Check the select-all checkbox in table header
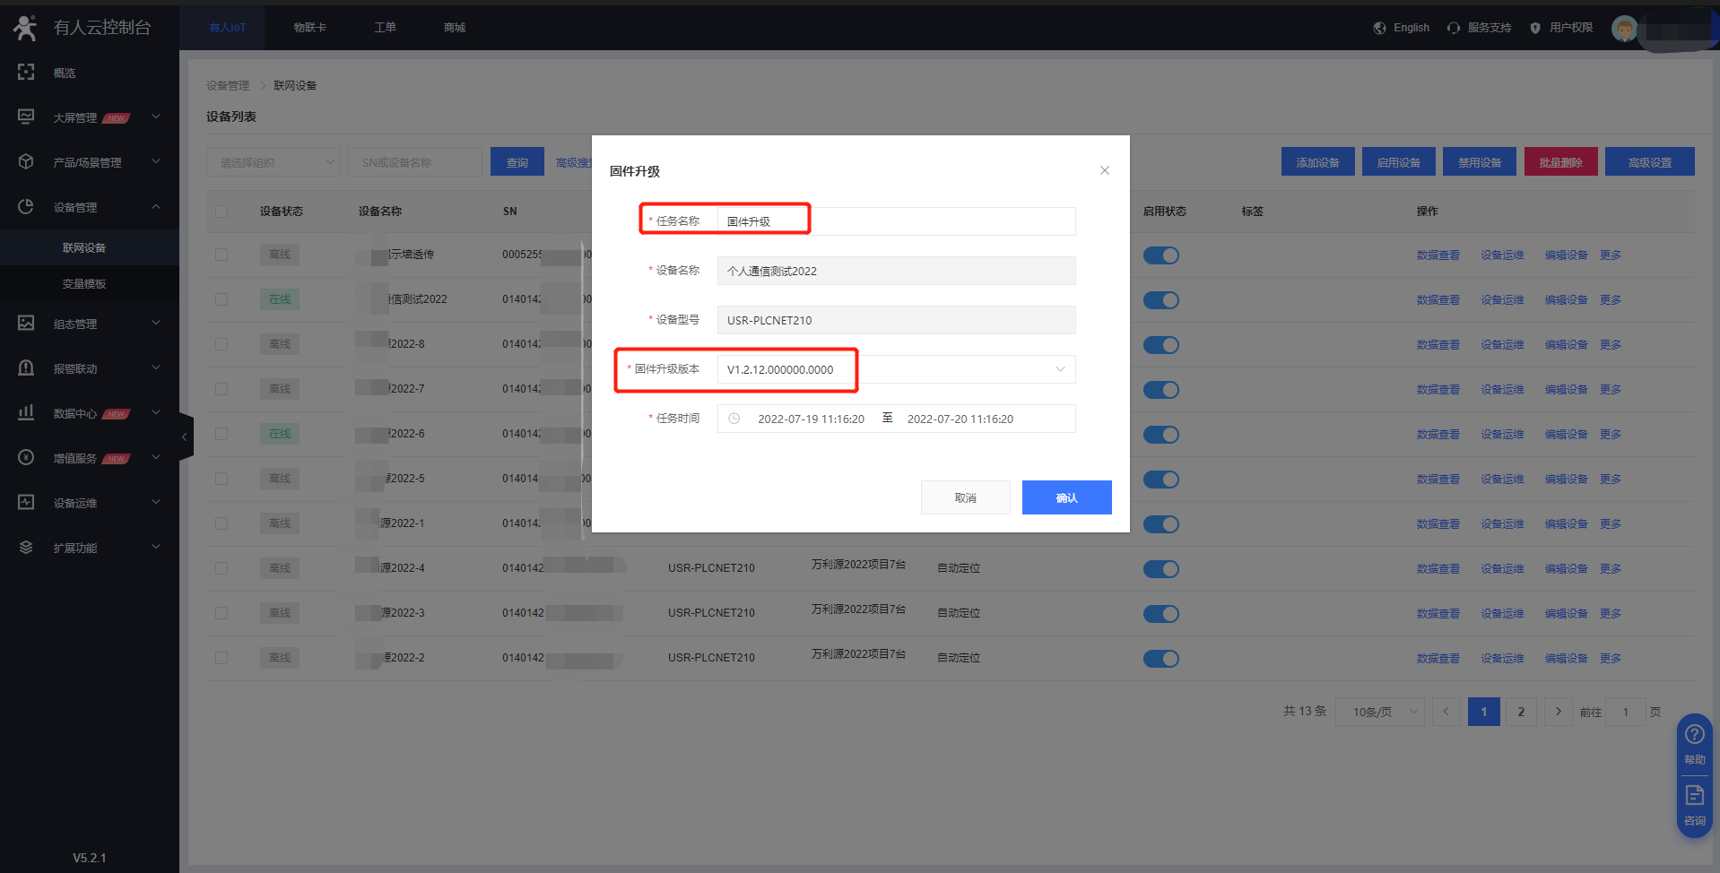1720x873 pixels. [222, 212]
